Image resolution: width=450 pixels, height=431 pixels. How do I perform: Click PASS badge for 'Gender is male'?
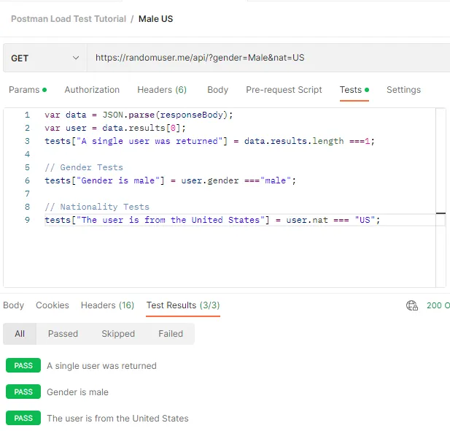(23, 392)
